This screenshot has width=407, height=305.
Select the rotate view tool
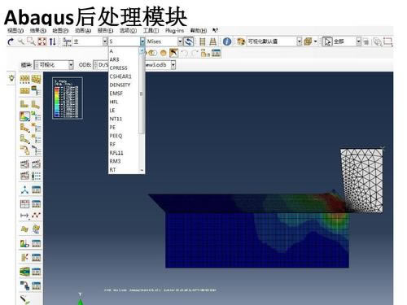pos(11,41)
